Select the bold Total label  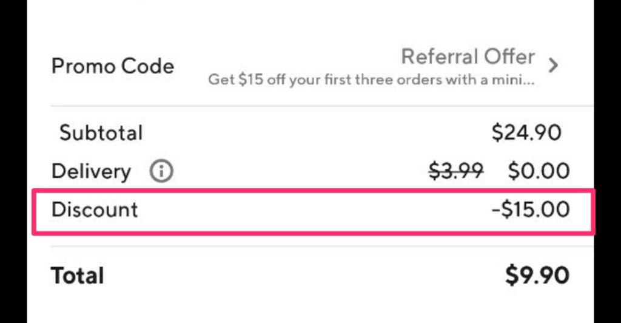point(78,276)
